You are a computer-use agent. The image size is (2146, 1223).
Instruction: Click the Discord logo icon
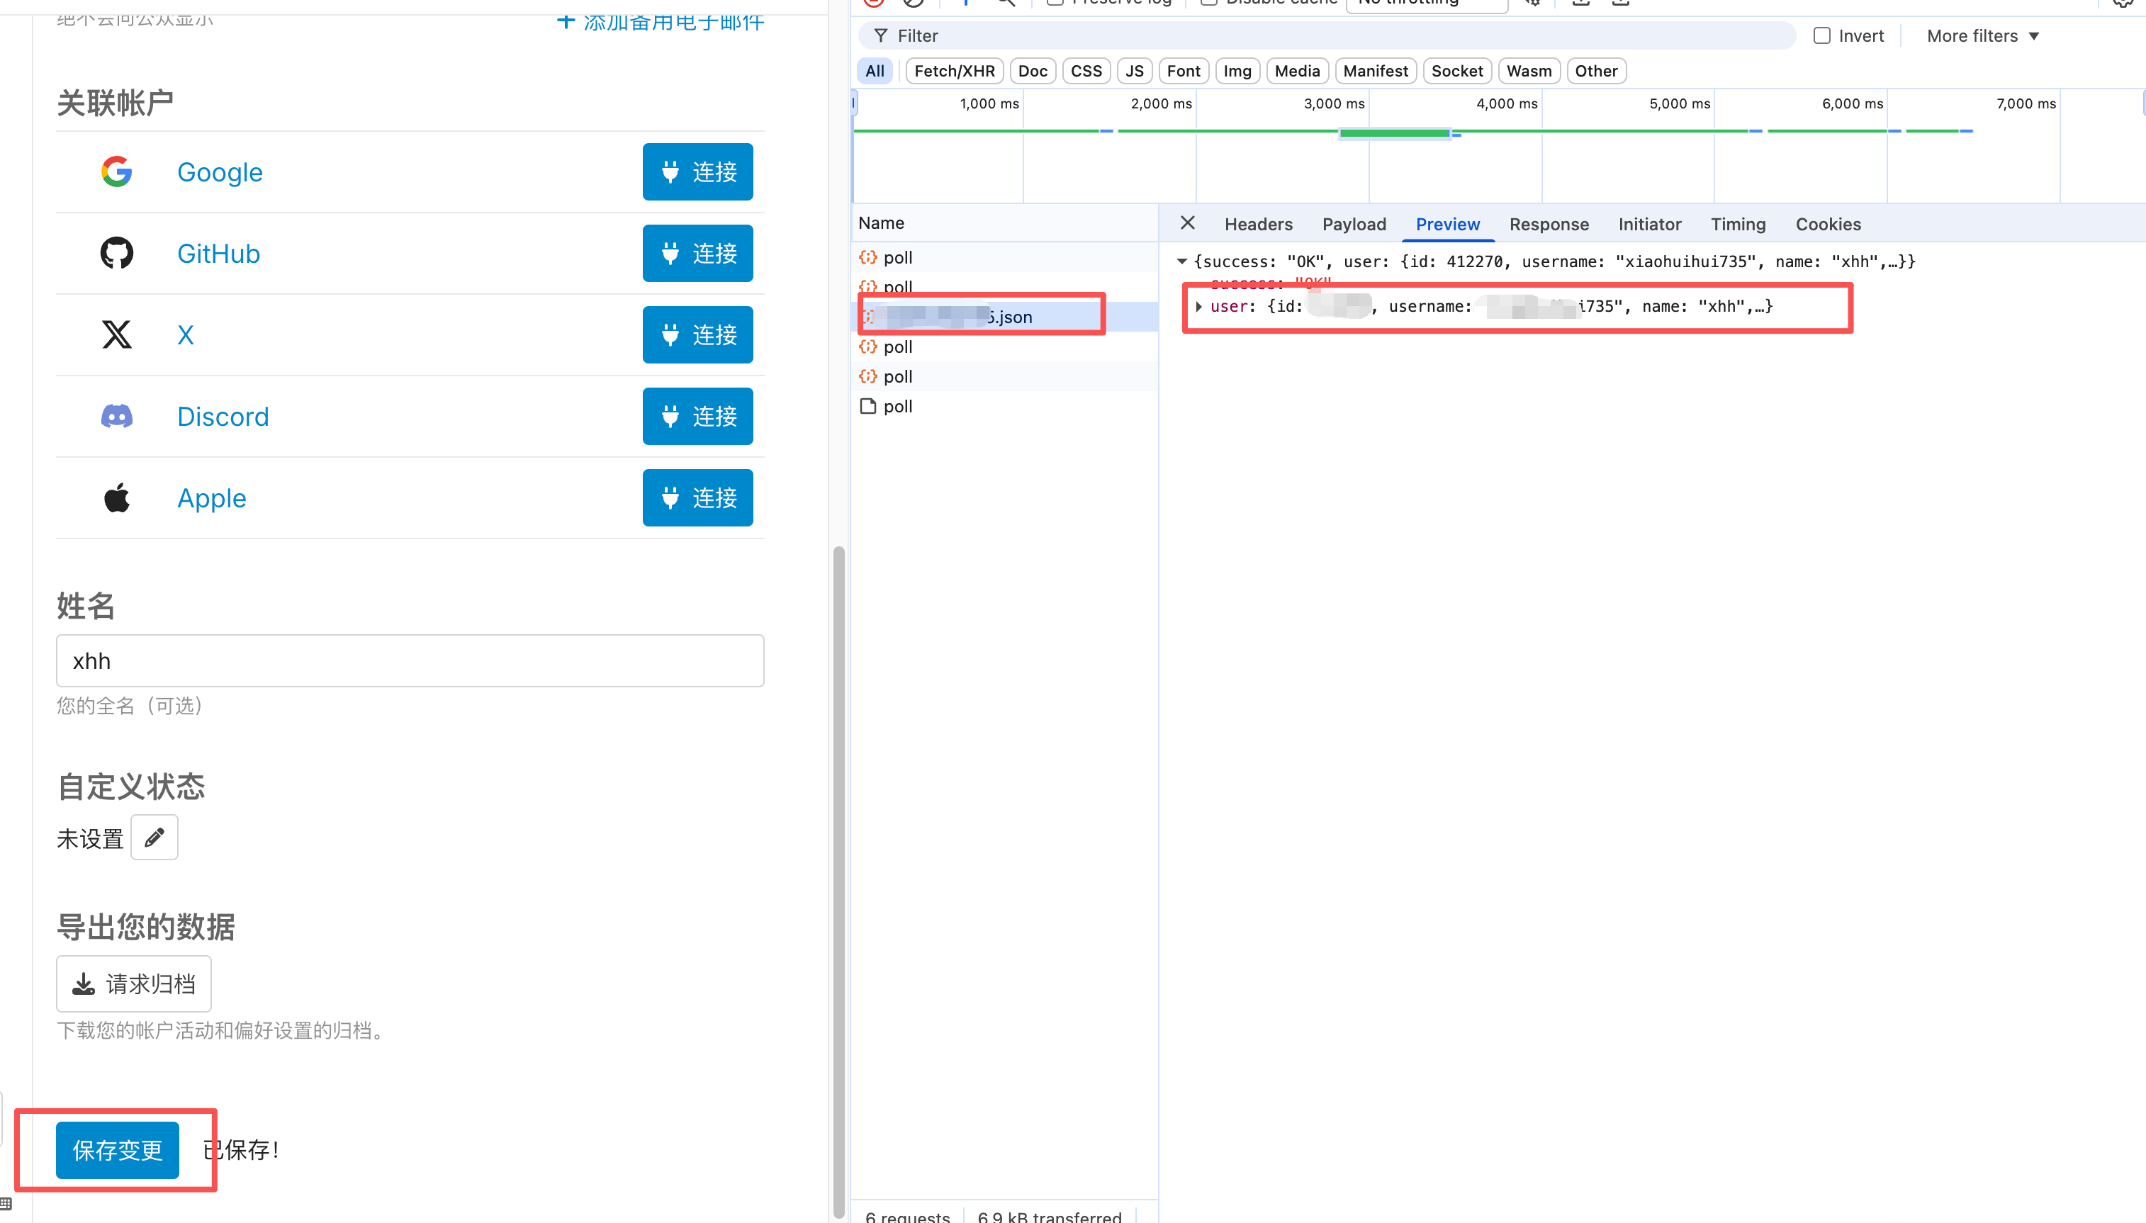117,416
